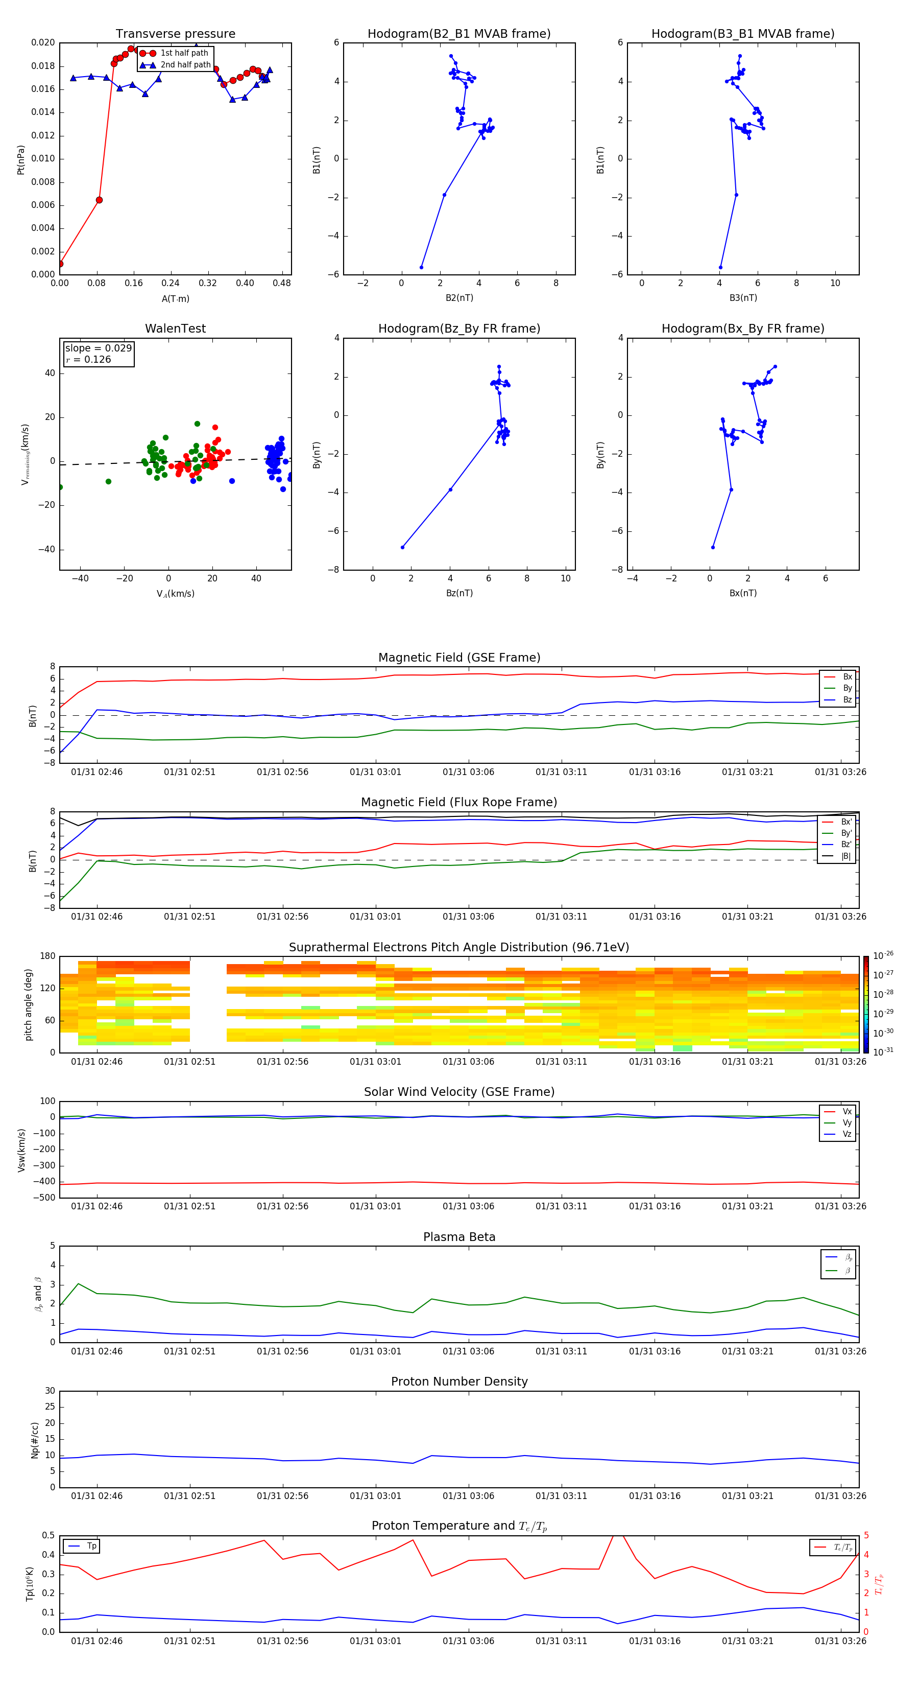Click the '10^-31' color bar label
919x1686 pixels.
883,1052
